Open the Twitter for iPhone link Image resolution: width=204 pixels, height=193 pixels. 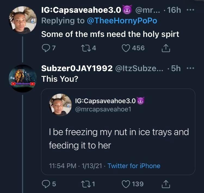click(x=134, y=166)
